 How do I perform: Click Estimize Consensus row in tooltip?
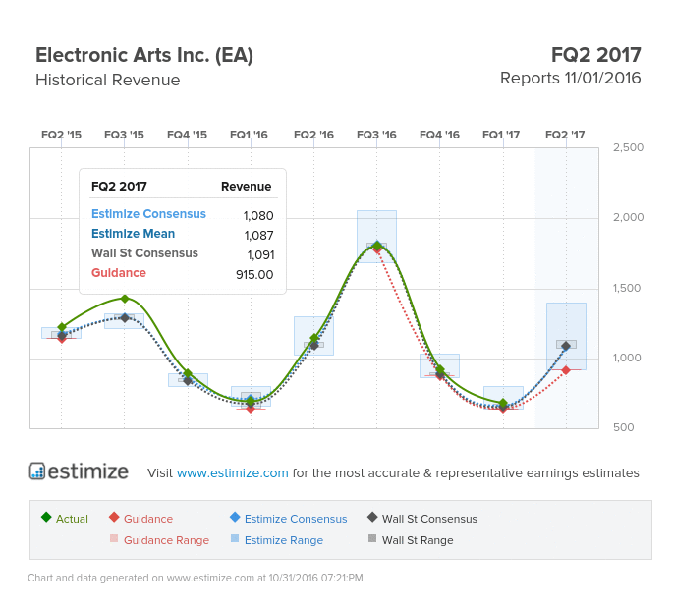click(x=183, y=214)
